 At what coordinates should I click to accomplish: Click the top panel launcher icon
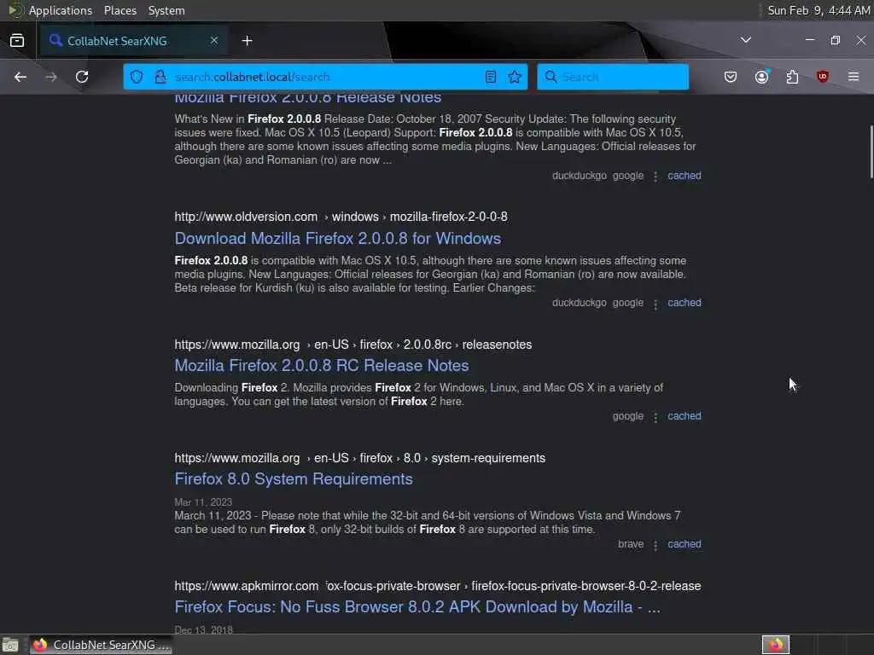pos(14,10)
